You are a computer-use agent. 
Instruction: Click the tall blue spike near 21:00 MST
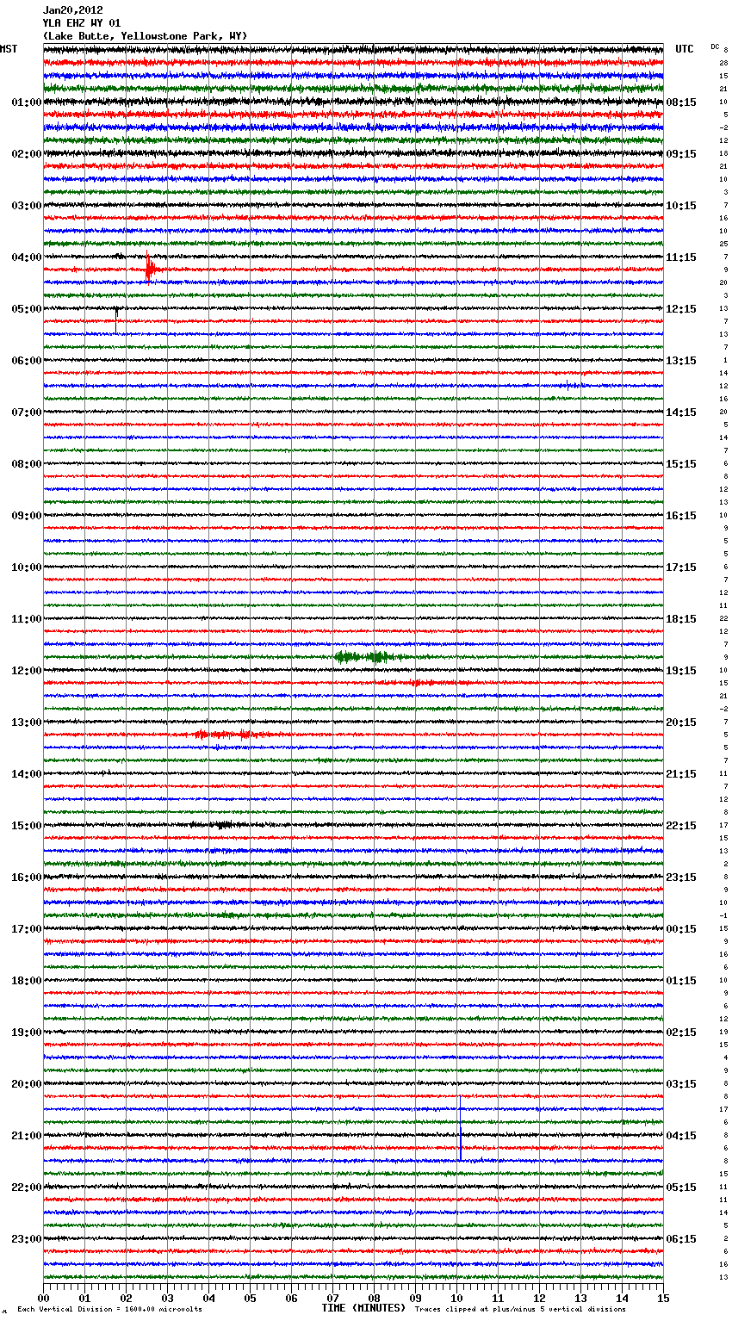coord(460,1128)
